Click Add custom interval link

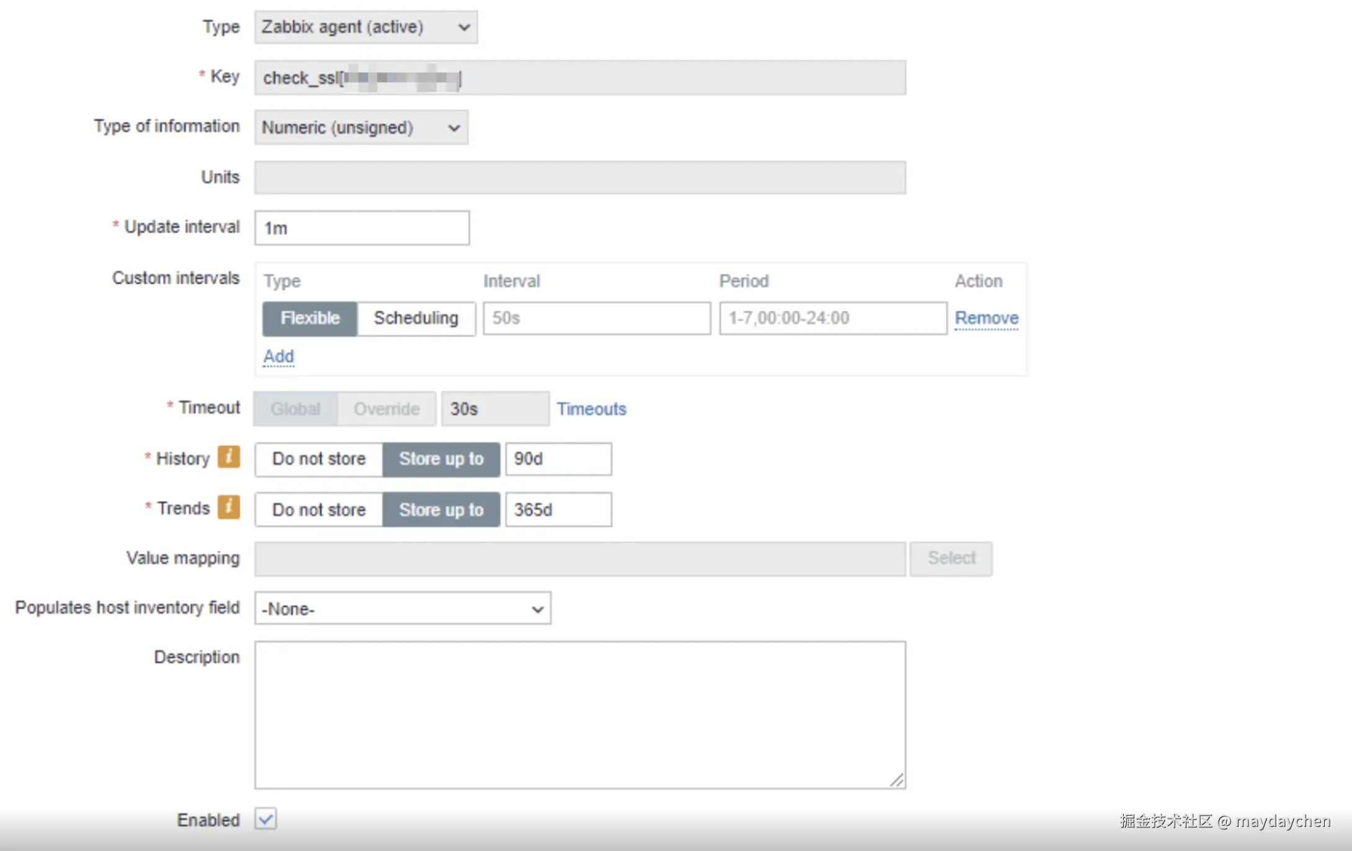point(278,357)
